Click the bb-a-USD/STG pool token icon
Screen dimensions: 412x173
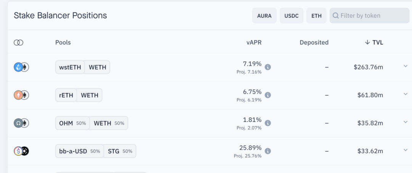(x=21, y=151)
